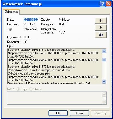This screenshot has height=119, width=113.
Task: Close the Właściwości dialog
Action: (x=109, y=4)
